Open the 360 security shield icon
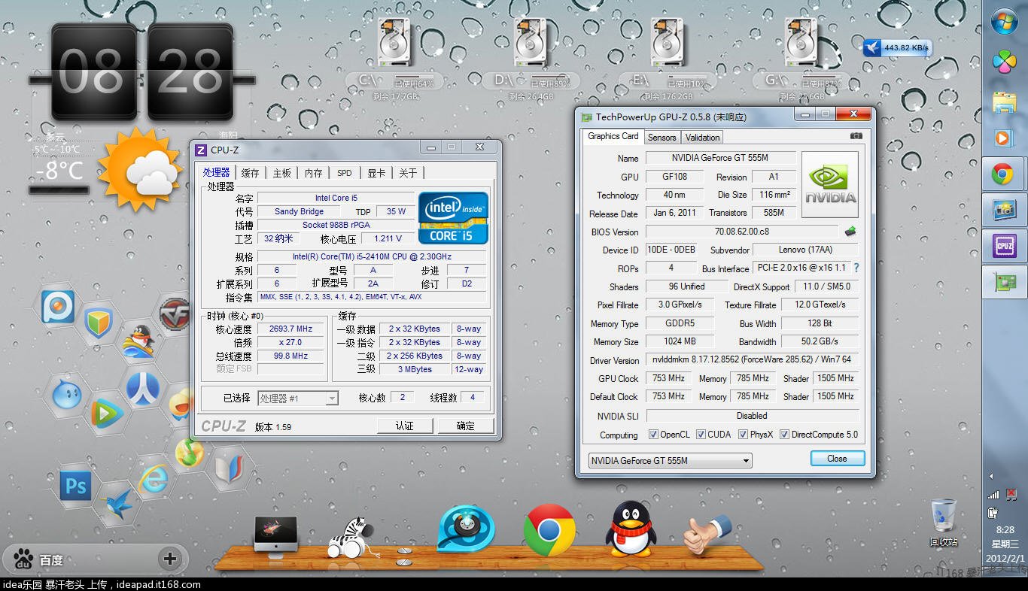The image size is (1028, 591). pos(99,323)
